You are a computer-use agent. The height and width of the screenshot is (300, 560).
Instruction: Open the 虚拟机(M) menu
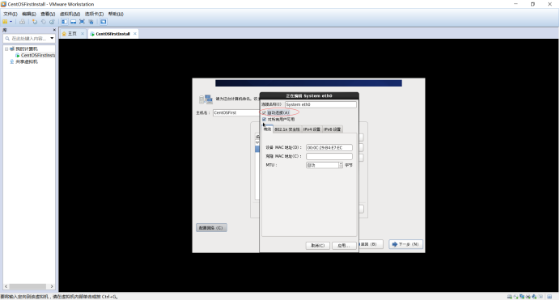(70, 14)
